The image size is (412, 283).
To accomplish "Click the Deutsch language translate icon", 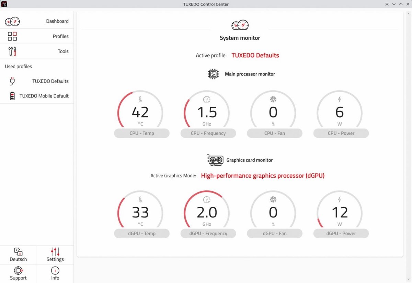I will [18, 252].
